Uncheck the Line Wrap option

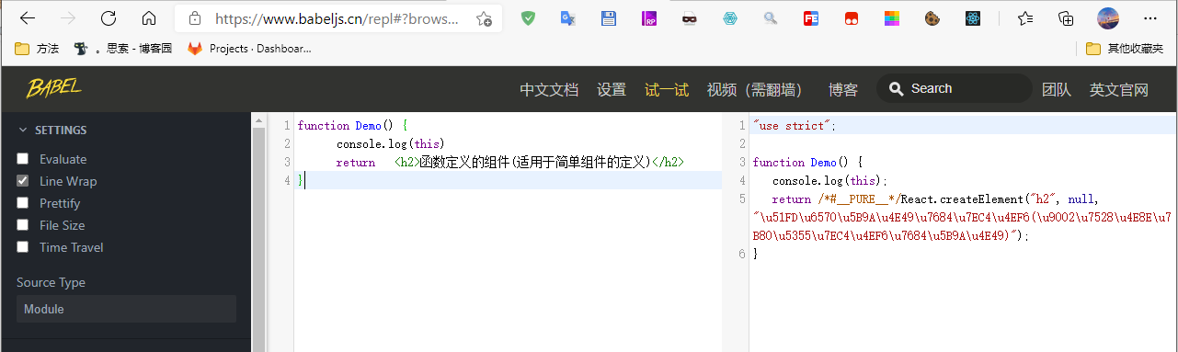[23, 181]
